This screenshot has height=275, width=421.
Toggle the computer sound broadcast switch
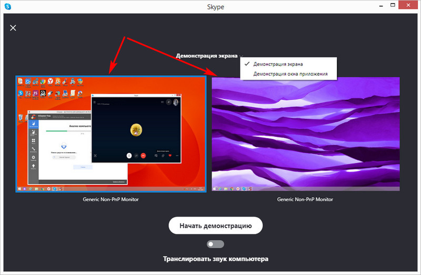[215, 244]
